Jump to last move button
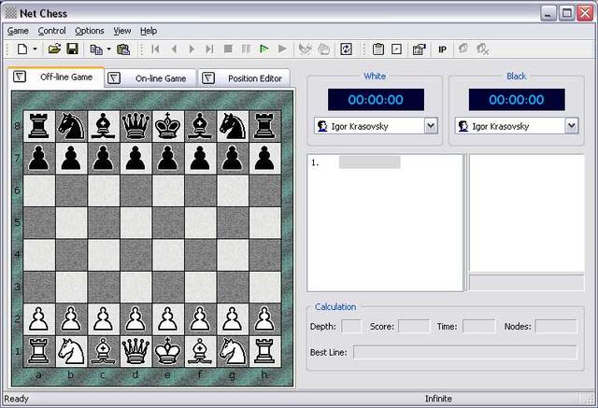Viewport: 598px width, 408px height. [209, 49]
